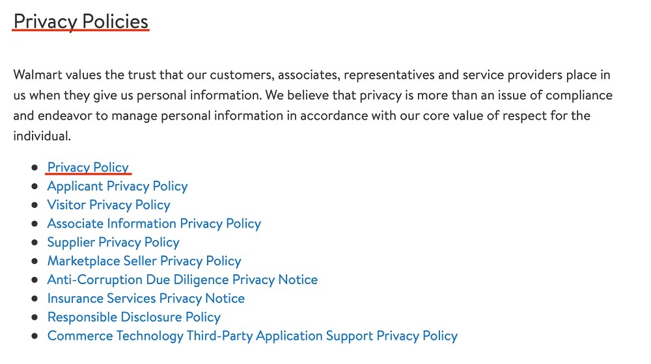The height and width of the screenshot is (364, 651).
Task: Open the Visitor Privacy Policy link
Action: [x=109, y=205]
